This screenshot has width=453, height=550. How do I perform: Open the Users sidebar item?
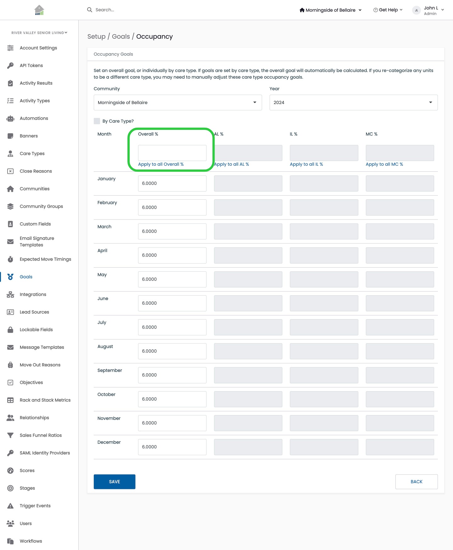tap(26, 523)
